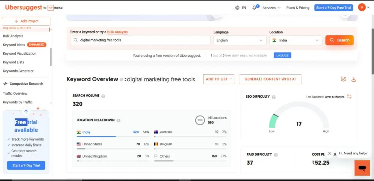Click Keyword Overview help icon
The height and width of the screenshot is (181, 374).
121,80
